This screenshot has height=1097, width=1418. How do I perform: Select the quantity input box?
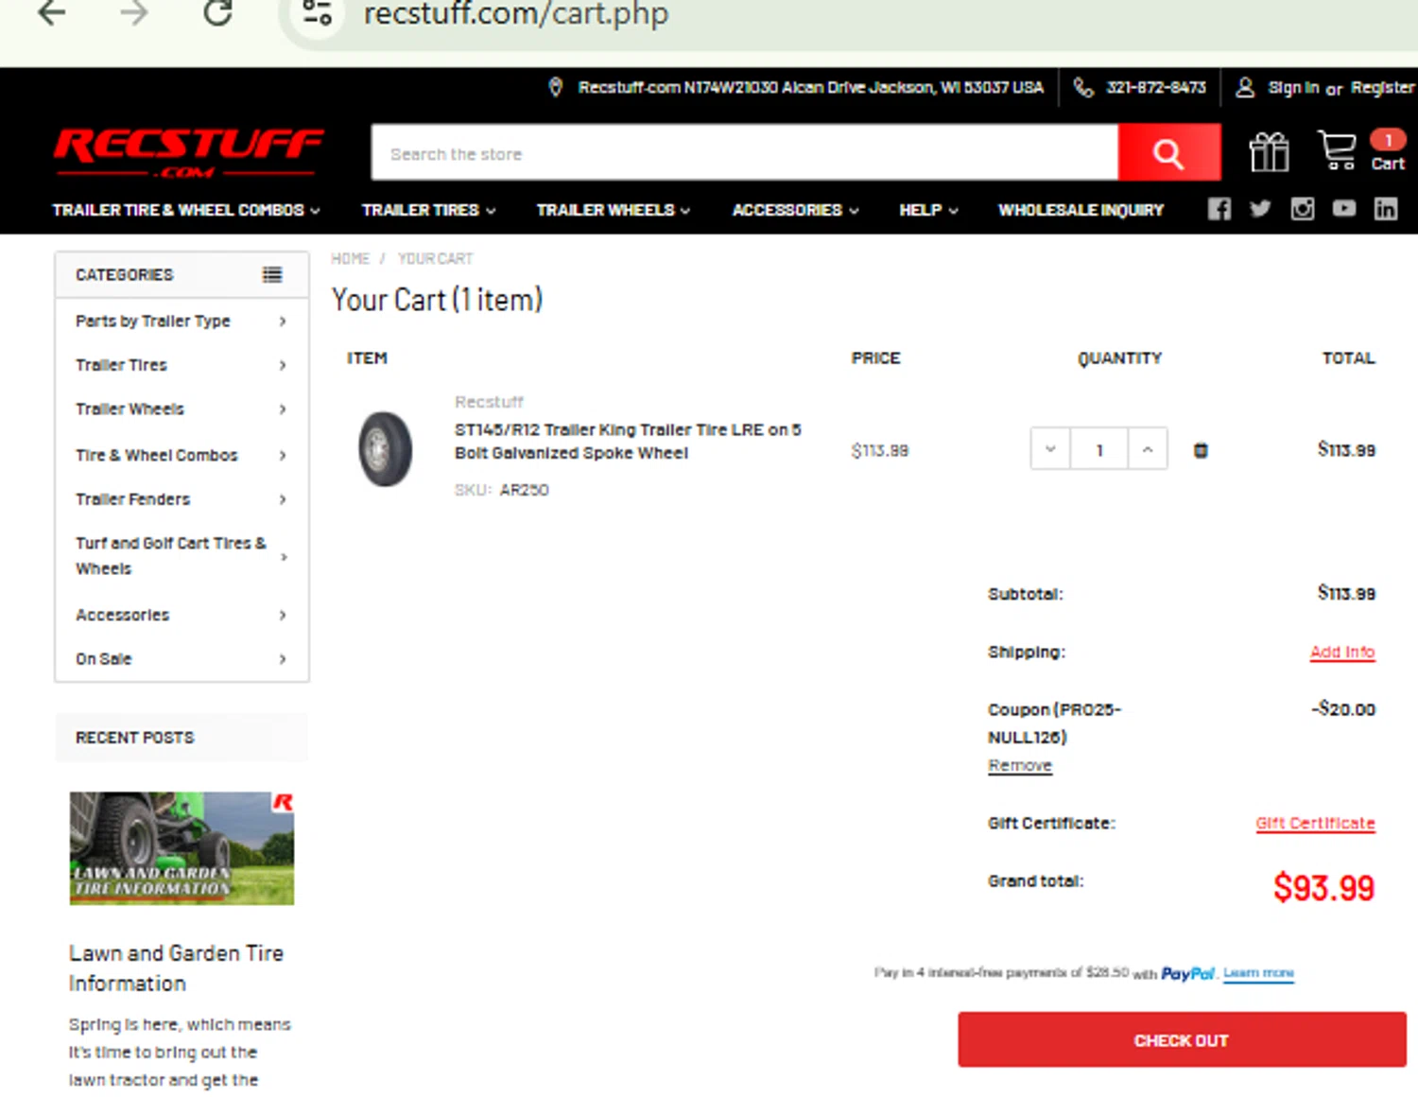point(1099,449)
